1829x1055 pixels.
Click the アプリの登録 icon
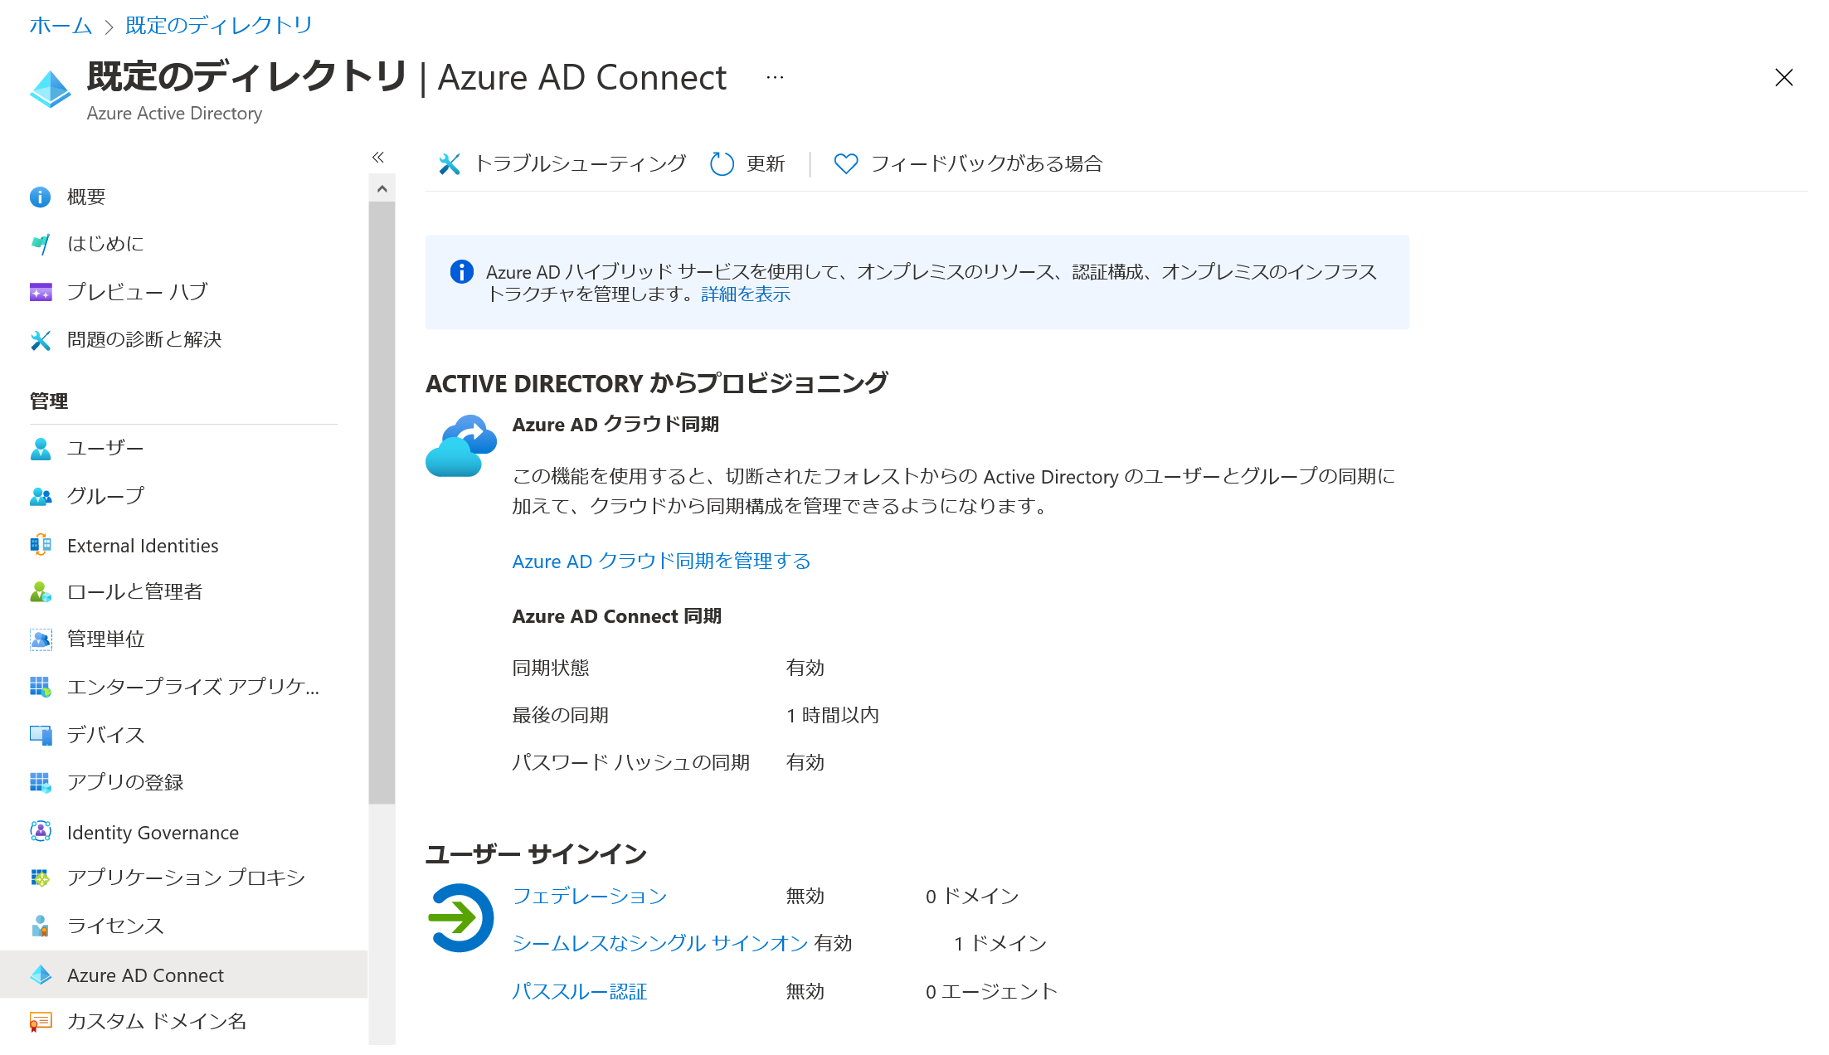40,782
